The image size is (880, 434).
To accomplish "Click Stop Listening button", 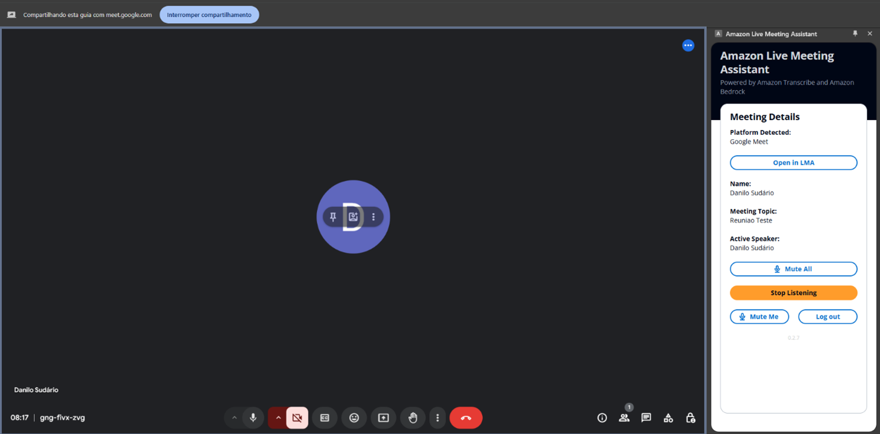I will (793, 293).
